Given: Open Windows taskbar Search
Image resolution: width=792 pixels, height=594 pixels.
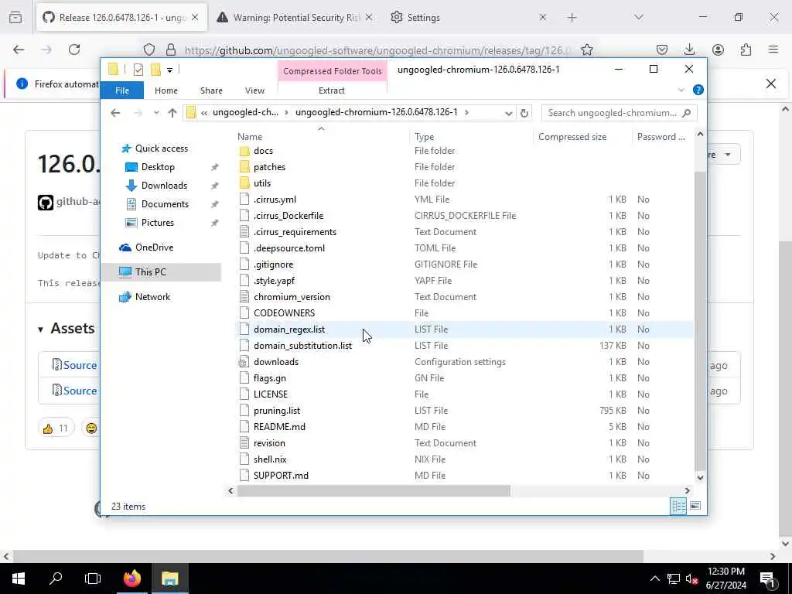Looking at the screenshot, I should click(x=56, y=579).
